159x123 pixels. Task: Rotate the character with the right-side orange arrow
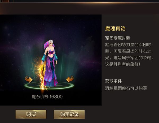70,79
